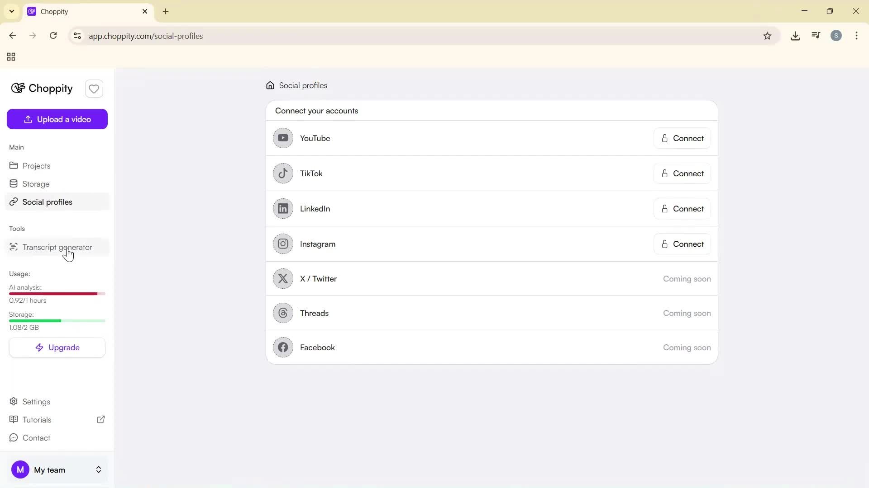Click the Threads icon
The width and height of the screenshot is (869, 488).
coord(283,313)
